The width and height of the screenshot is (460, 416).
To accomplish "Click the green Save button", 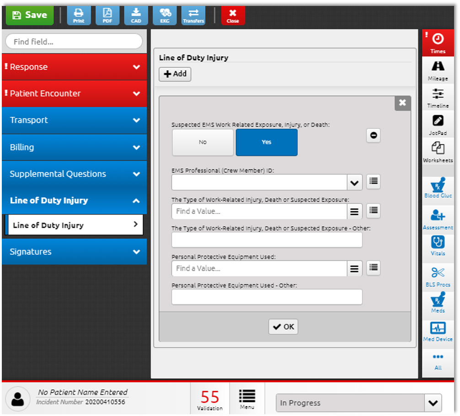I will coord(30,15).
